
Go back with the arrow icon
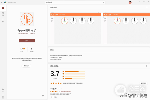pyautogui.click(x=2, y=2)
